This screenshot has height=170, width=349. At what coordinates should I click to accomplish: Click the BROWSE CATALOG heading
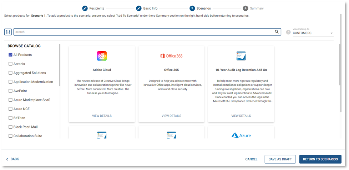click(24, 46)
